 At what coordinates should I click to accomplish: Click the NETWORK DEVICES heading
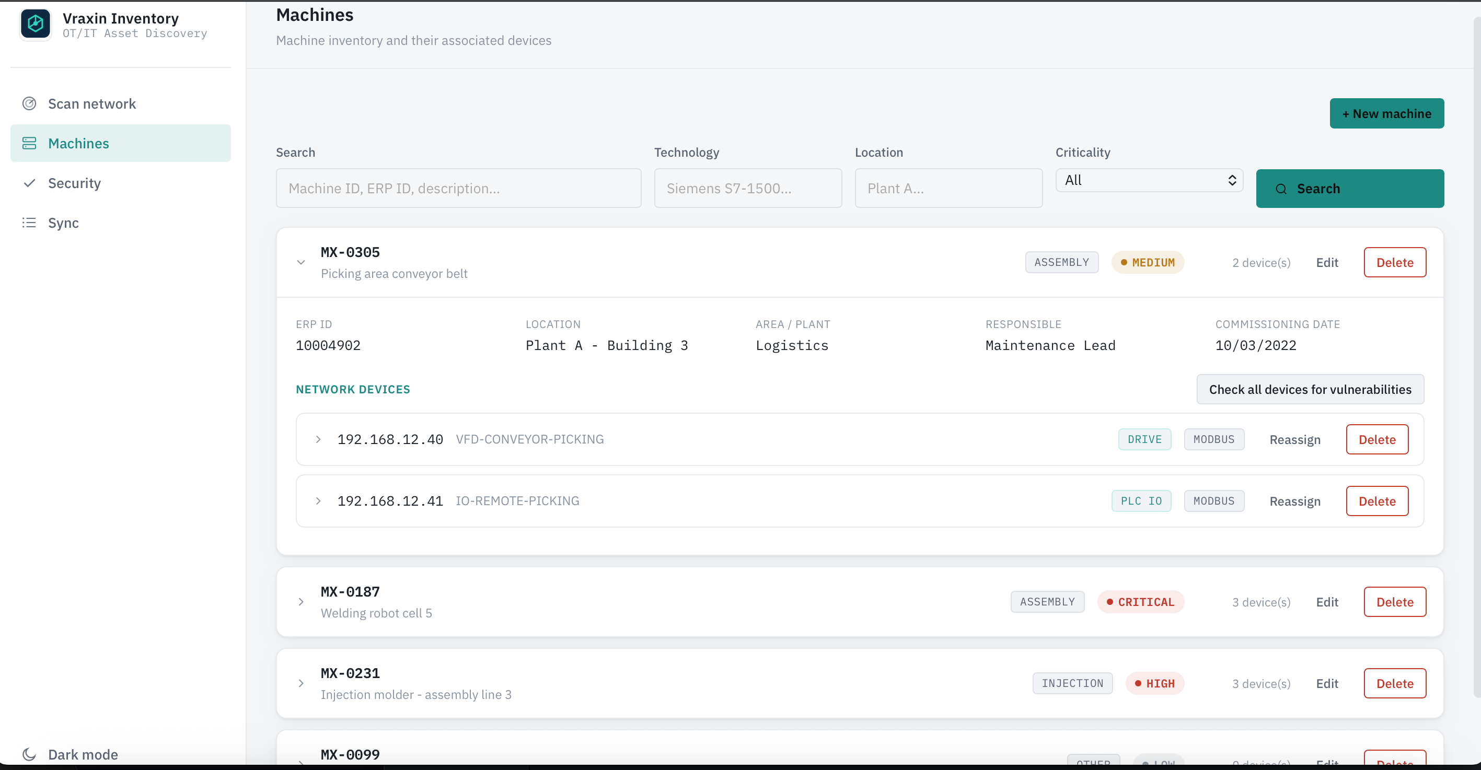click(352, 389)
